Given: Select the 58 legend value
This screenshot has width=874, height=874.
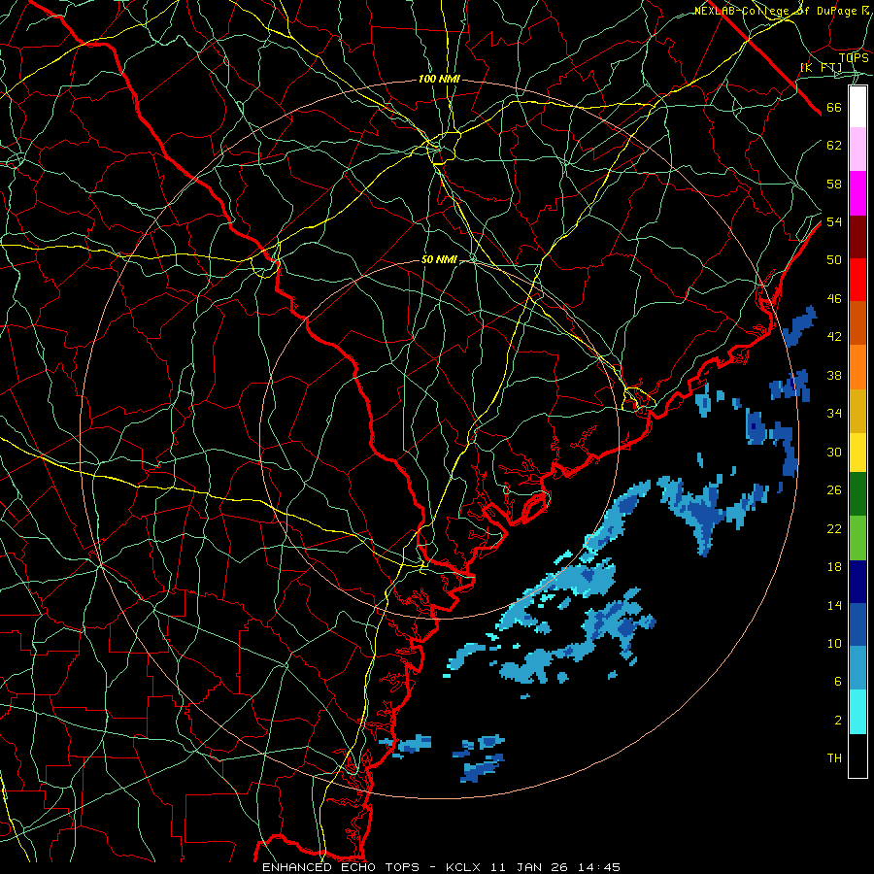Looking at the screenshot, I should (834, 184).
